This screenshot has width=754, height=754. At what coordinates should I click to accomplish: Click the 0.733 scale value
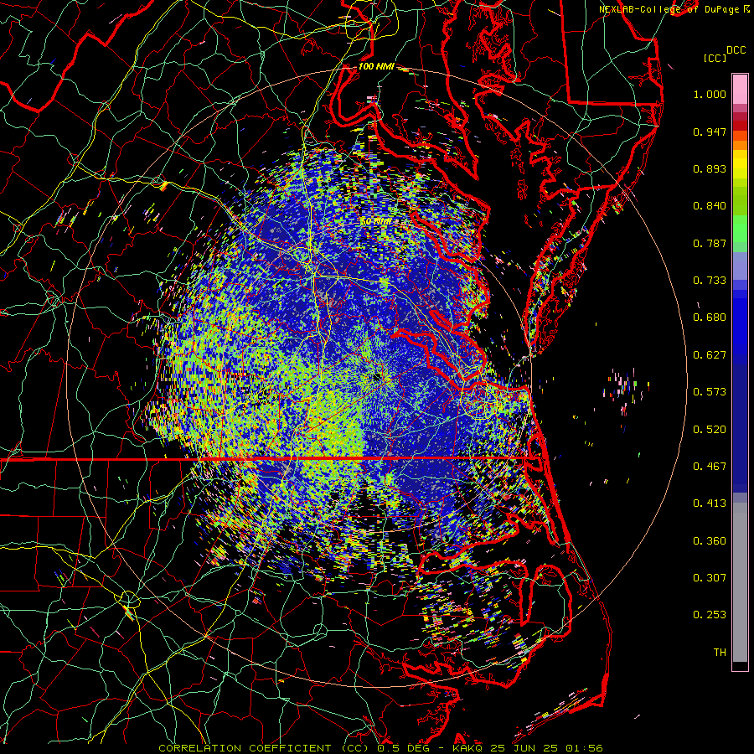pos(710,281)
